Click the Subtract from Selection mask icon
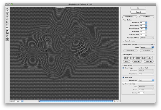Screen dimensions: 161x110 pos(138,58)
